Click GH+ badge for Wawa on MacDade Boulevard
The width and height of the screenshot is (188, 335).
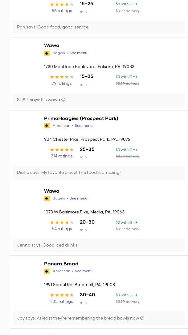pos(47,53)
